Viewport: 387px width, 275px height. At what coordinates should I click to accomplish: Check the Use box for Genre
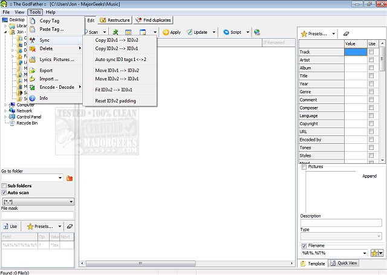click(371, 92)
